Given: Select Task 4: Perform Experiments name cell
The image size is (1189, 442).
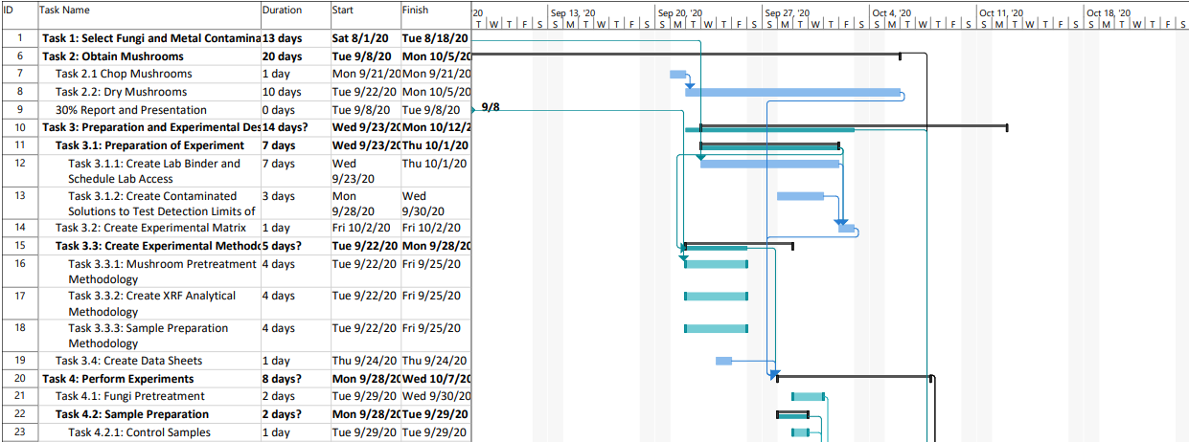Looking at the screenshot, I should pos(149,379).
